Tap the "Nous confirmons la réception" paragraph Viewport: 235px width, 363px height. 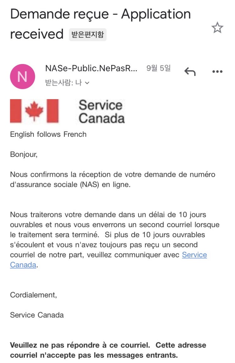112,179
